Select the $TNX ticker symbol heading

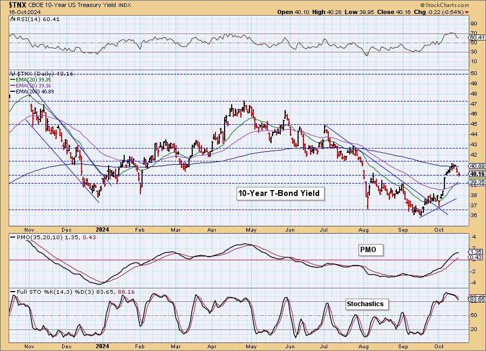(18, 5)
